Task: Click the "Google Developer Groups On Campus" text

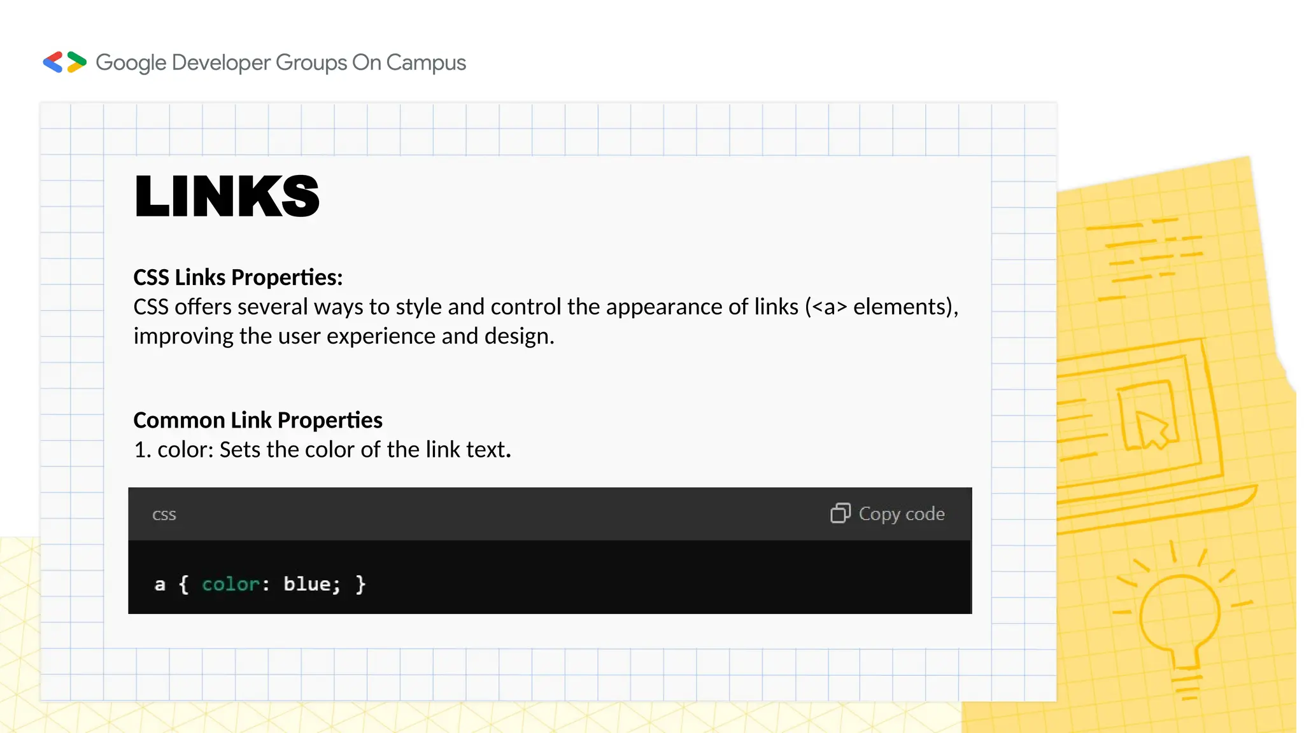Action: click(281, 62)
